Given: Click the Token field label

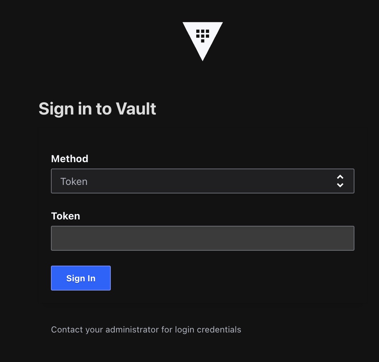Looking at the screenshot, I should [x=66, y=216].
